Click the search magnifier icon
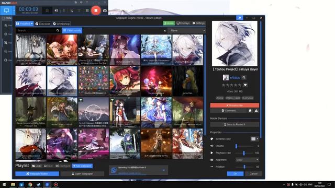The height and width of the screenshot is (188, 335). (x=58, y=30)
